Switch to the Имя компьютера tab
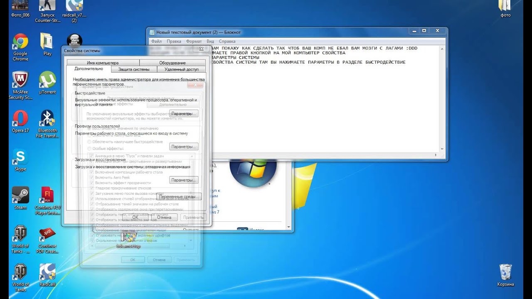 coord(103,63)
